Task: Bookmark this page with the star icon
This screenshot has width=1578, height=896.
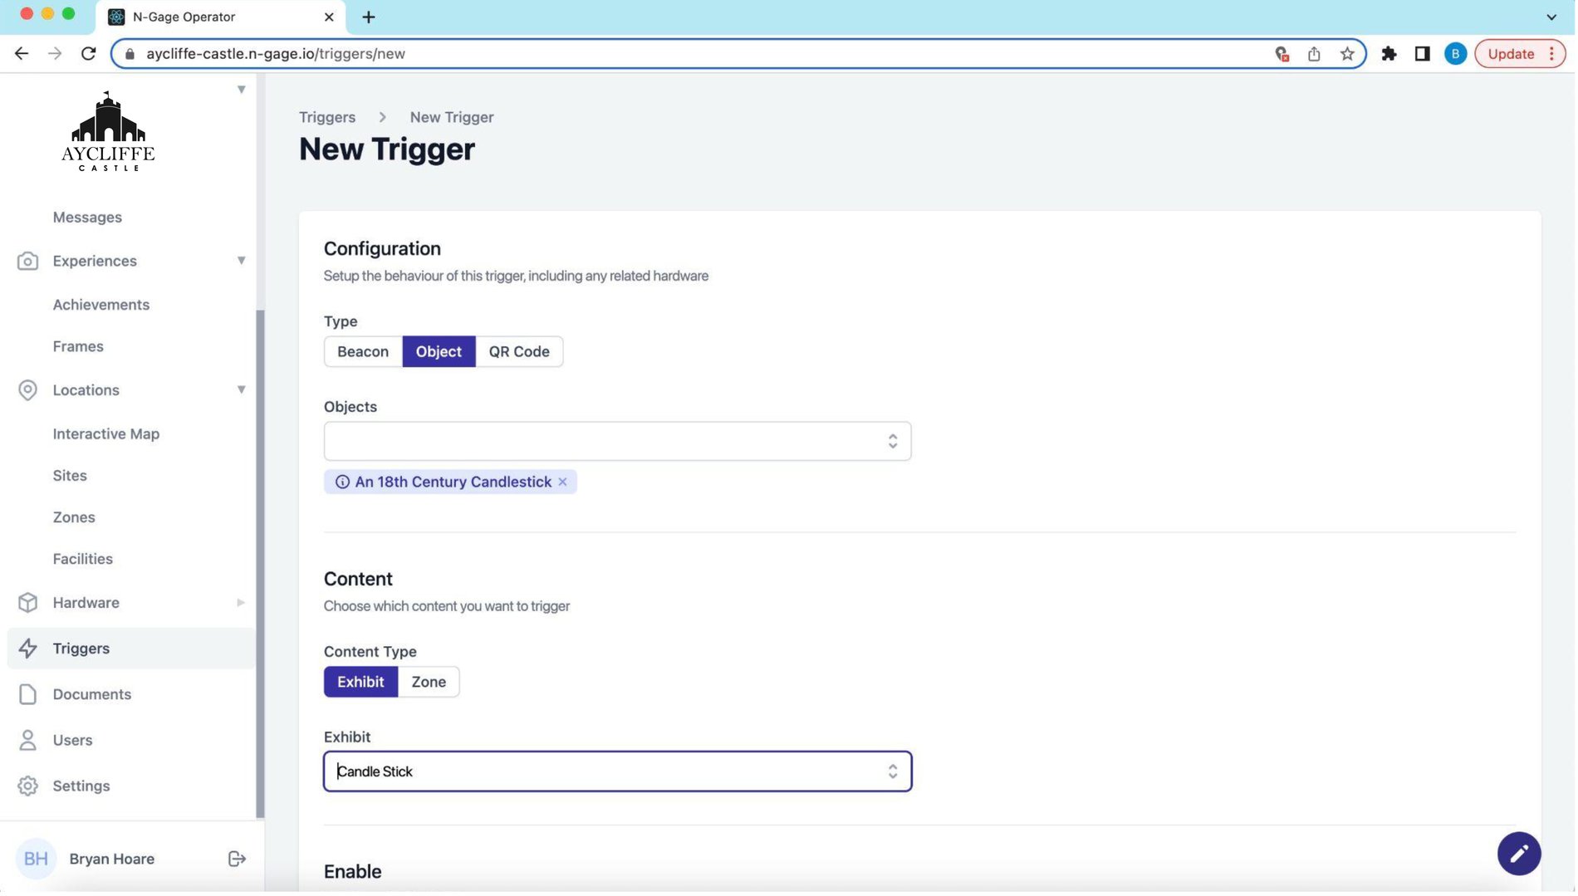Action: pyautogui.click(x=1349, y=54)
